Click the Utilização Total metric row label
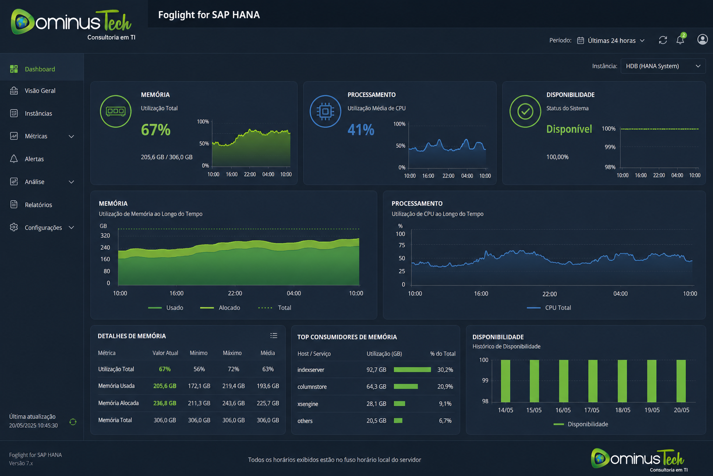The height and width of the screenshot is (476, 713). (116, 369)
